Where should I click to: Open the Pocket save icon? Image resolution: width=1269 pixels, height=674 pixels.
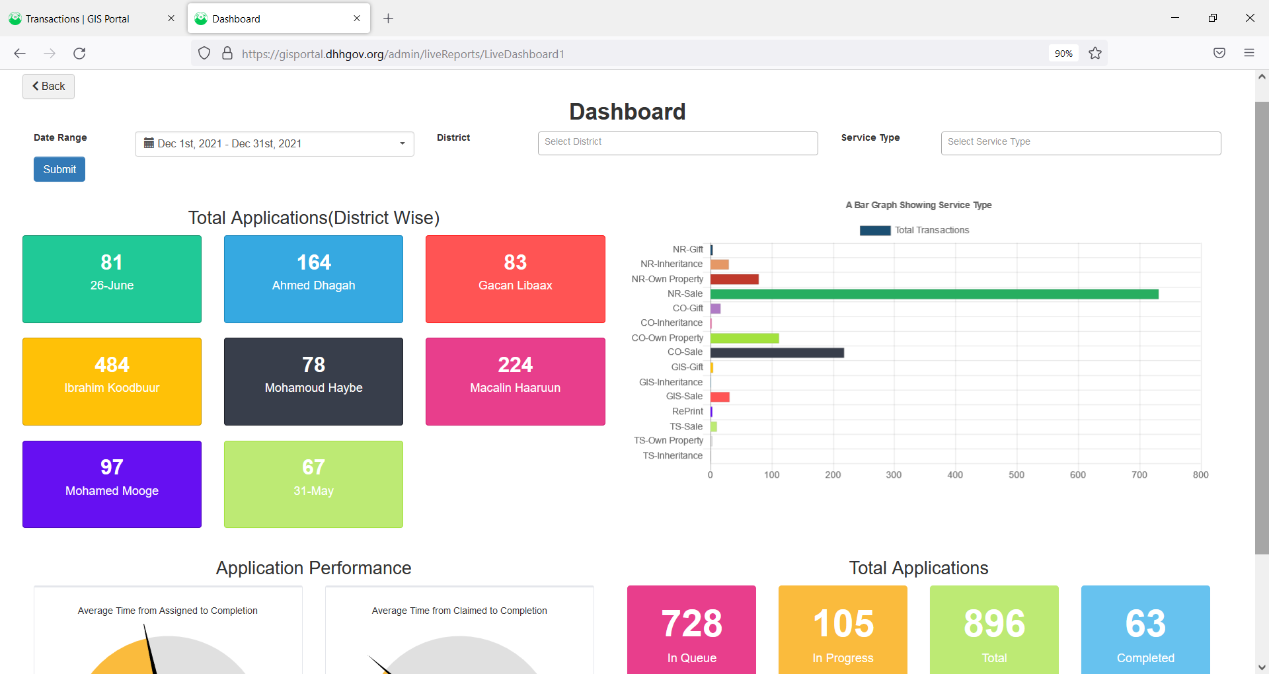pos(1219,54)
